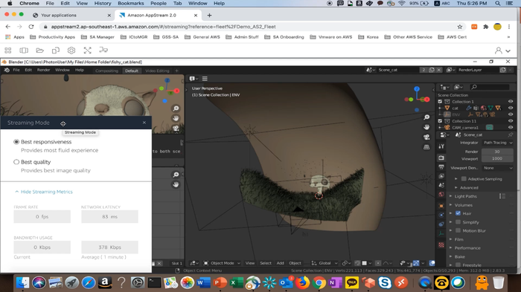The image size is (521, 292).
Task: Open AppStream user profile icon
Action: [499, 51]
